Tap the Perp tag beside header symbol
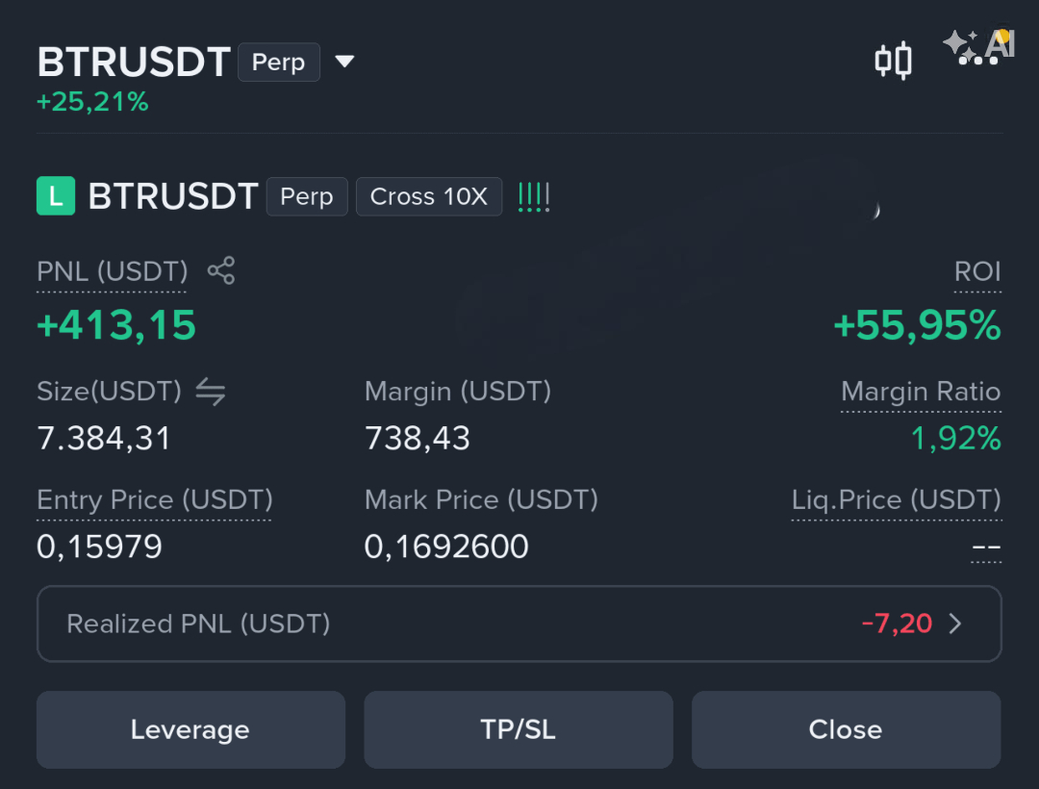The image size is (1039, 789). (x=279, y=63)
